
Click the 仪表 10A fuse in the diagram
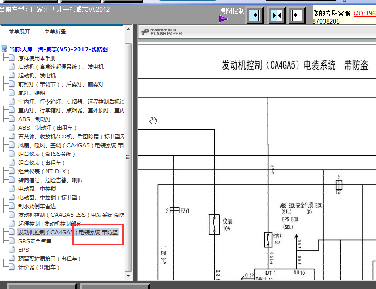214,225
